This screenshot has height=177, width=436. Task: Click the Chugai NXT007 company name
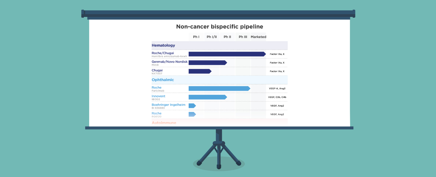[x=157, y=71]
